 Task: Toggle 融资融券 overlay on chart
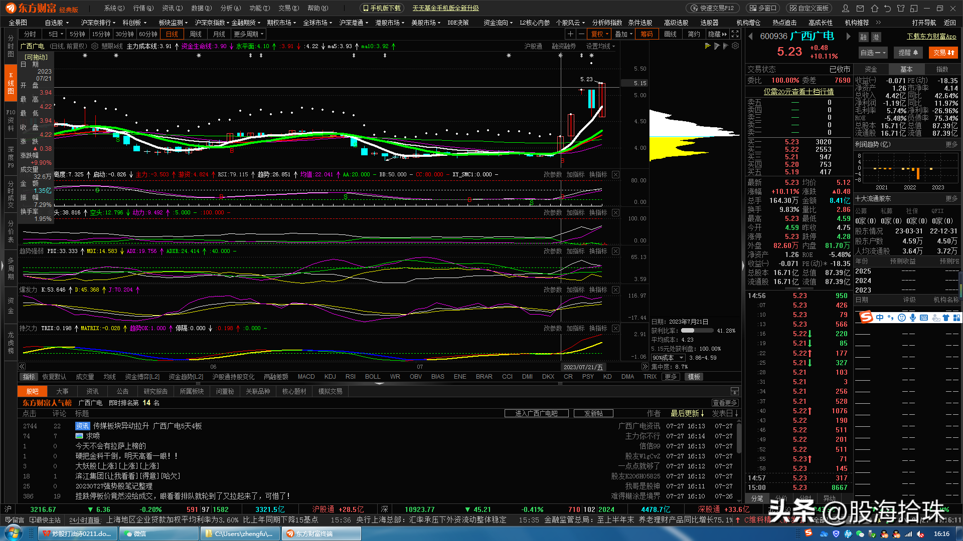click(x=564, y=46)
